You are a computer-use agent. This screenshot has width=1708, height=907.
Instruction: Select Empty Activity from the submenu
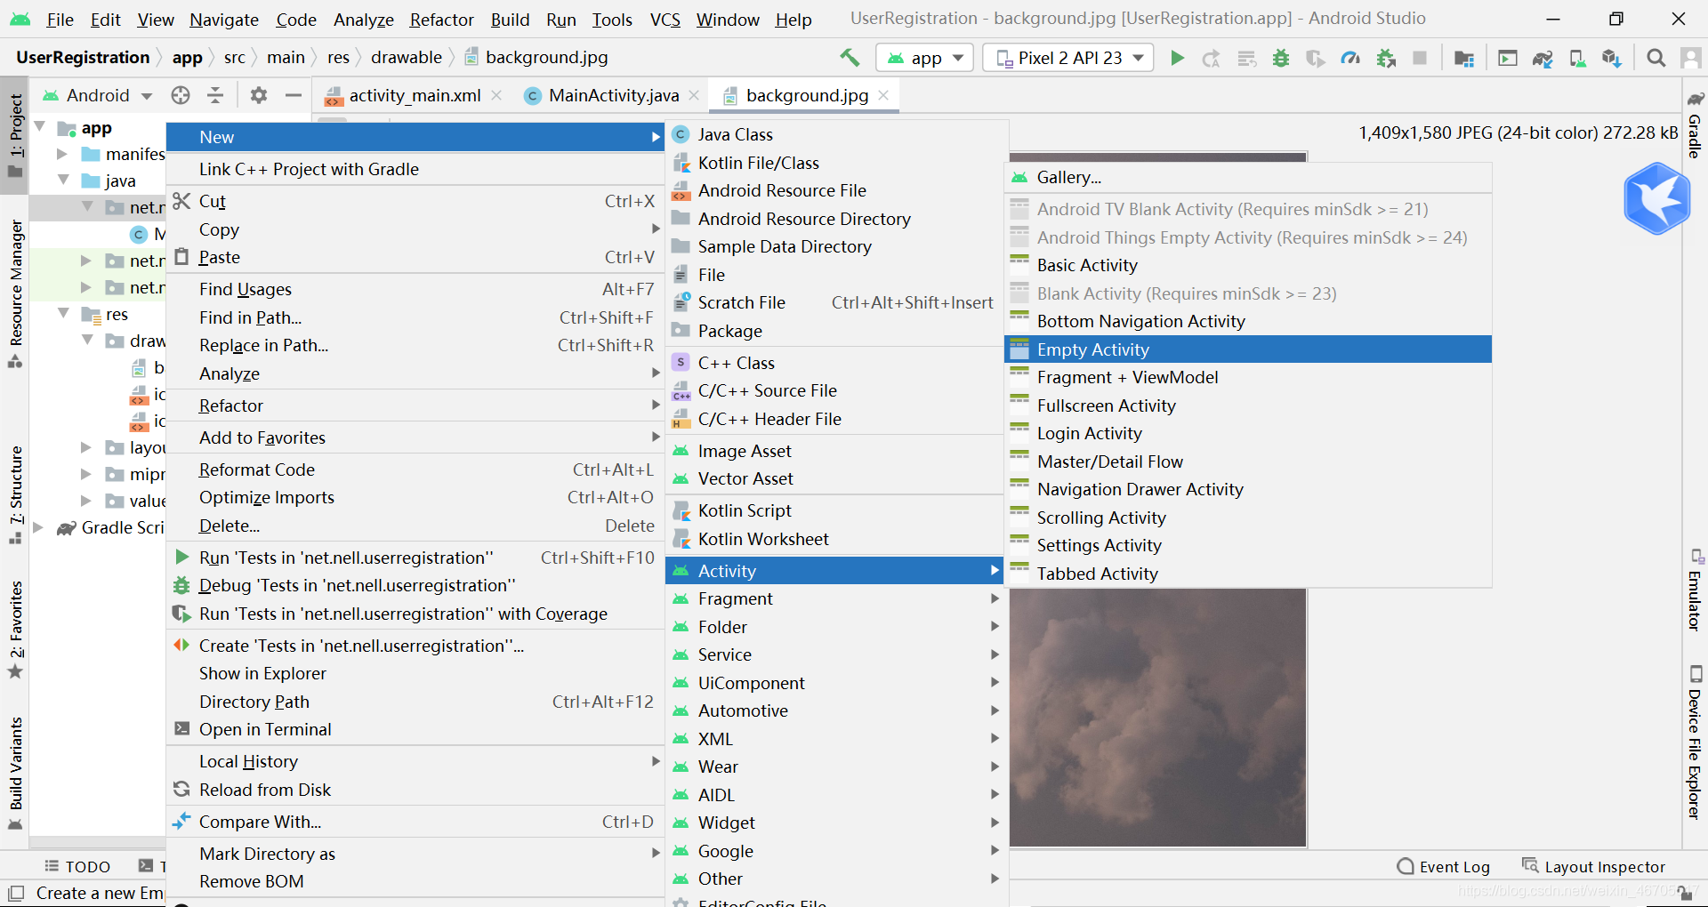[x=1248, y=349]
